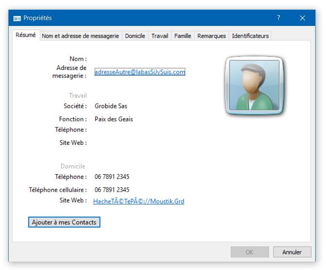Image resolution: width=326 pixels, height=270 pixels.
Task: Click the contact card icon in title bar
Action: tap(17, 18)
